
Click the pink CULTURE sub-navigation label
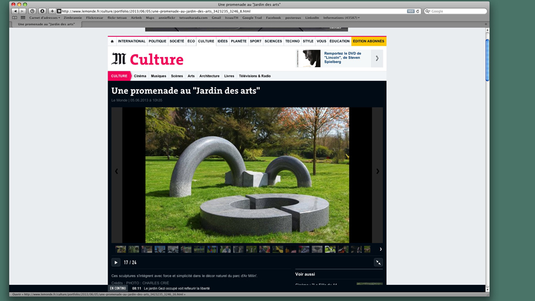click(119, 76)
